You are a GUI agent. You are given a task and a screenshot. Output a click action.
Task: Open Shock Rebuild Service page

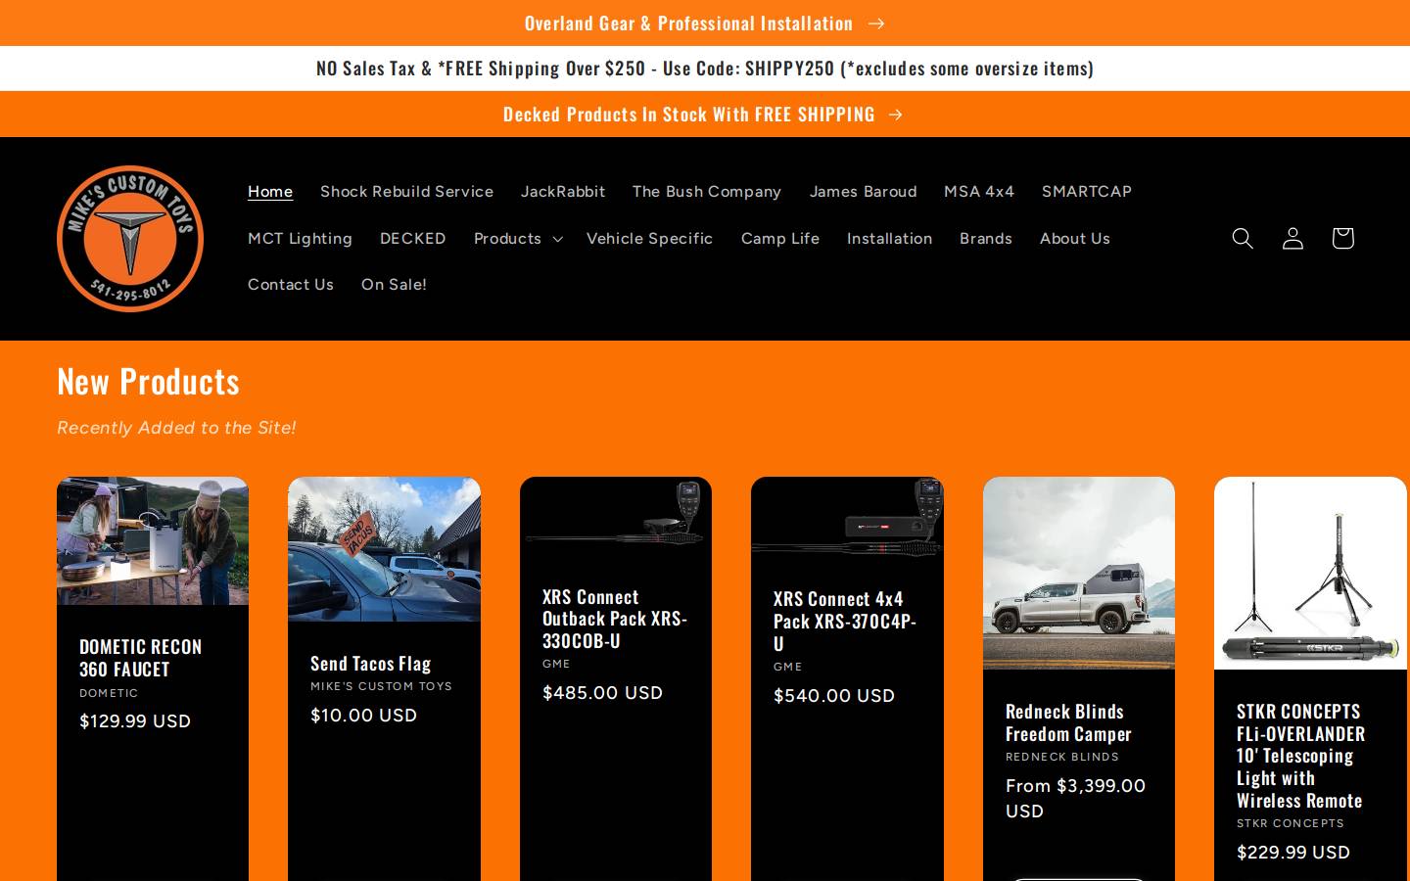pos(406,192)
